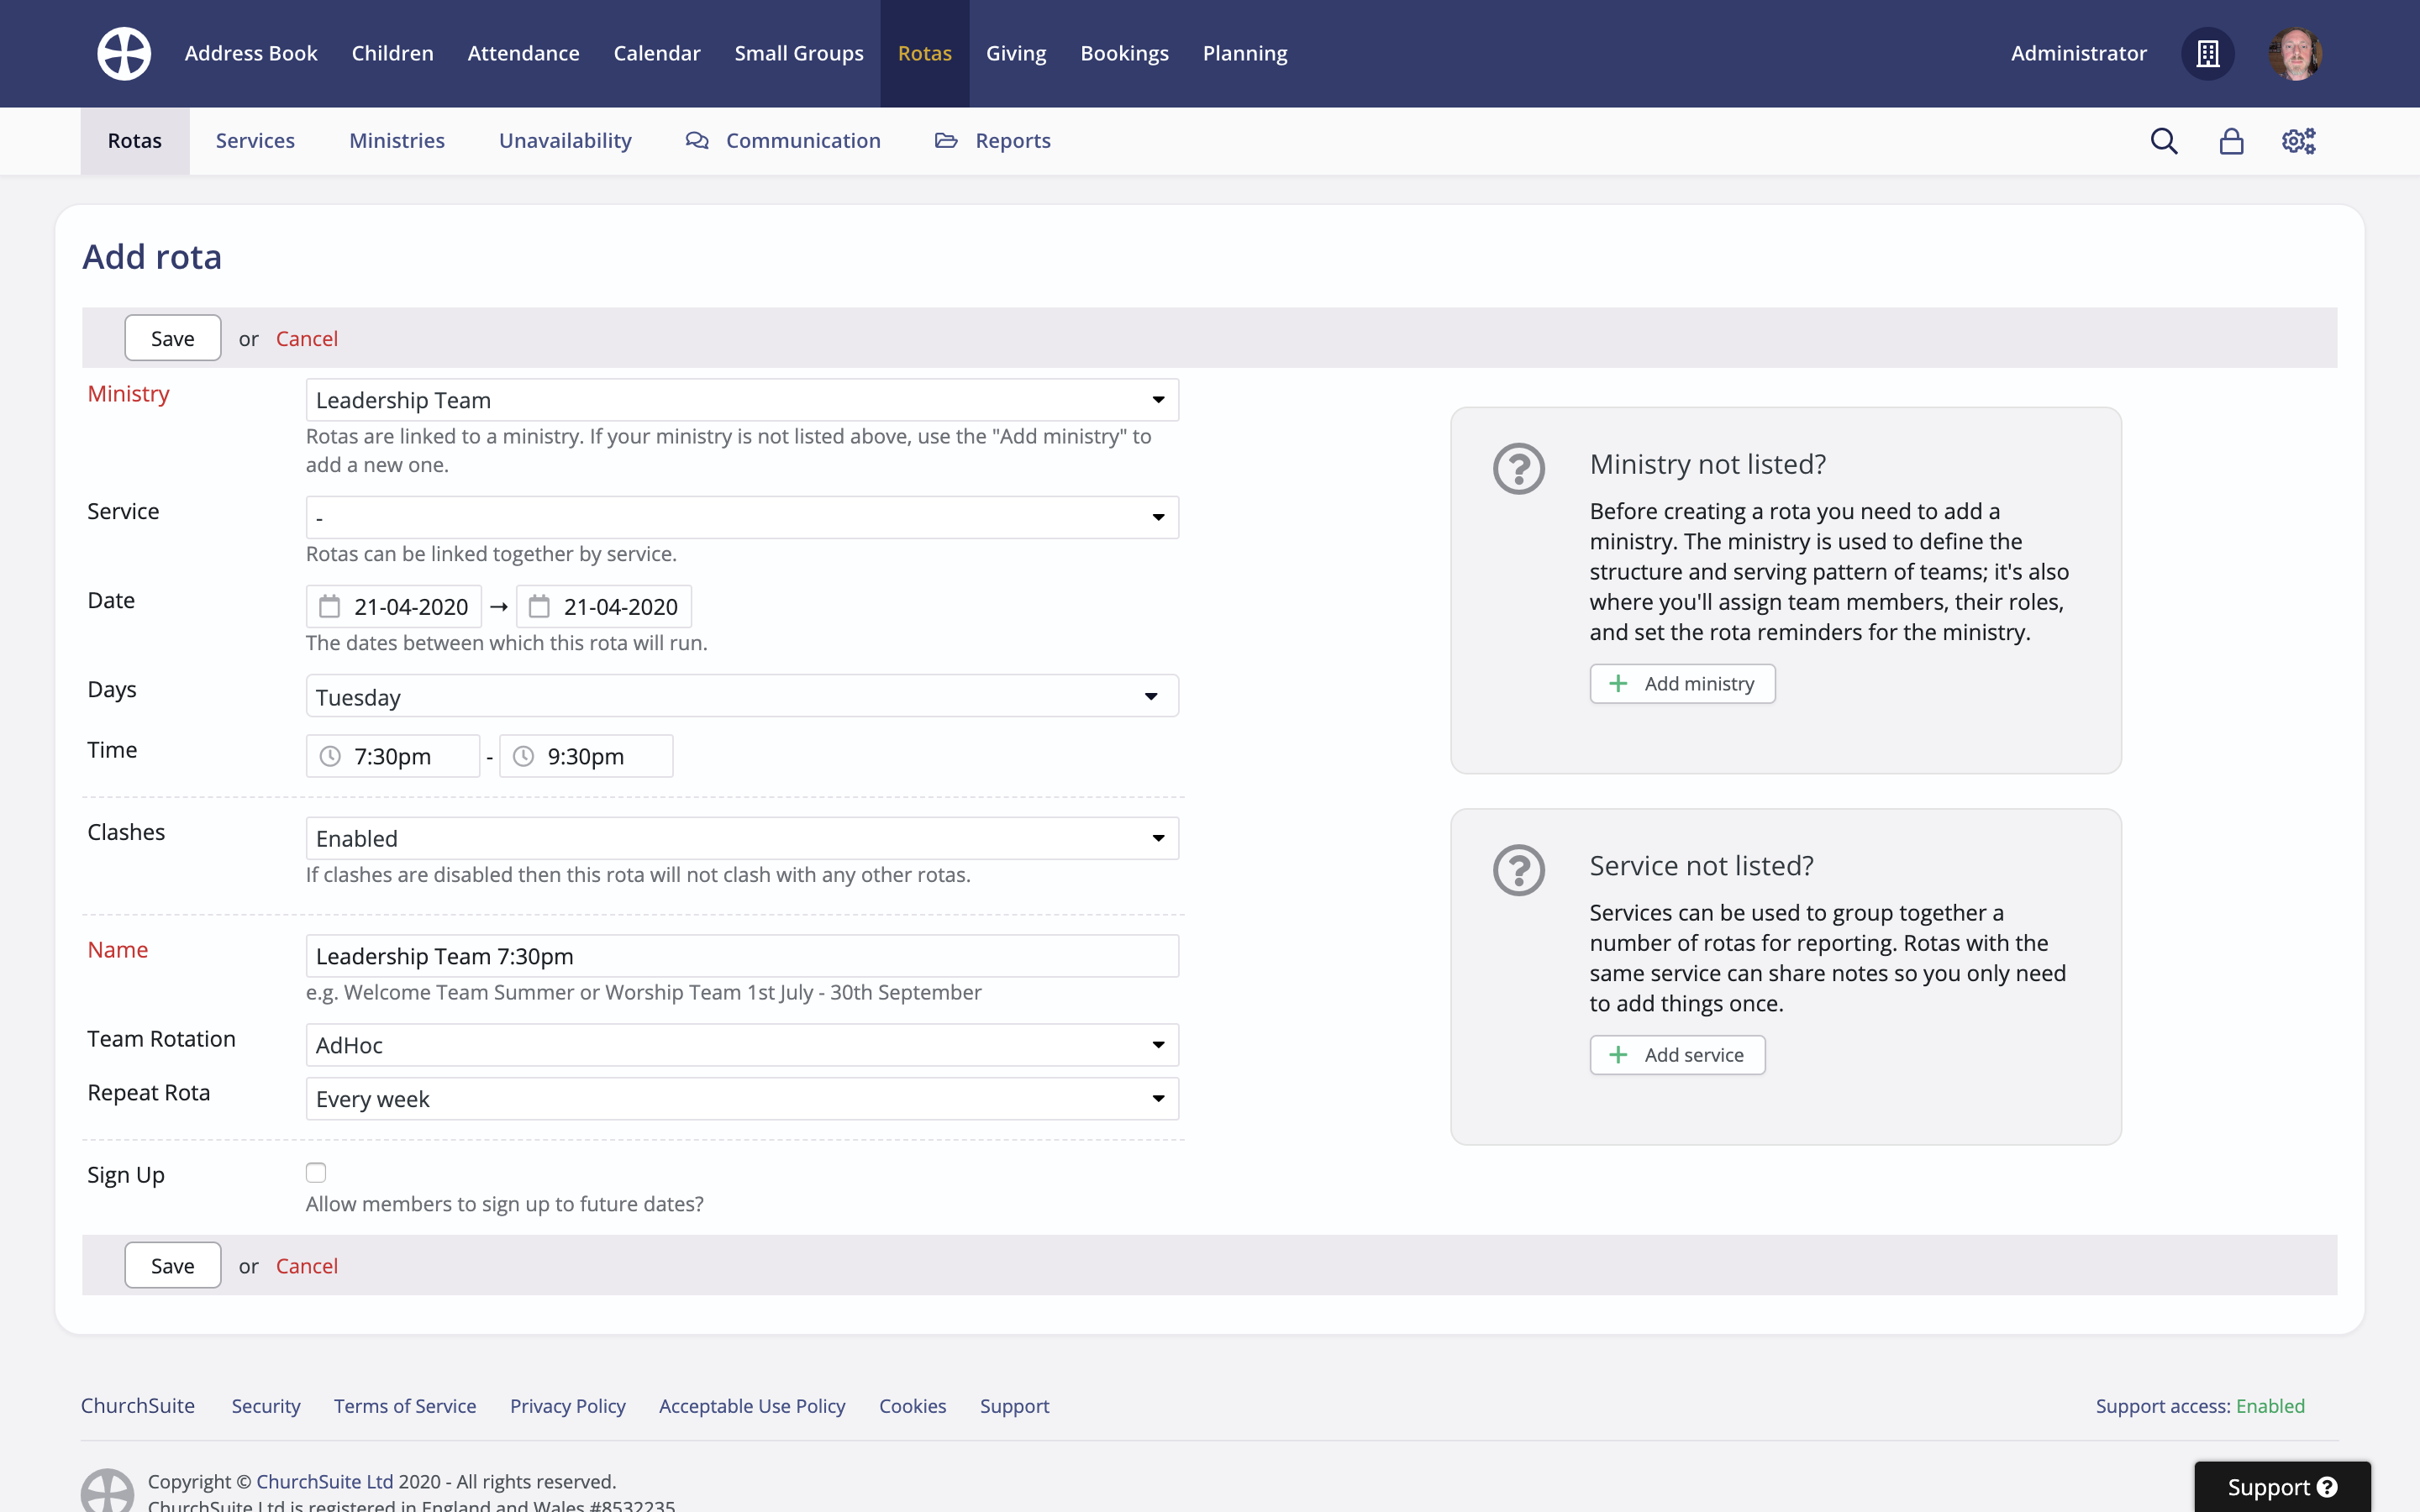
Task: Click the end time clock icon
Action: coord(523,757)
